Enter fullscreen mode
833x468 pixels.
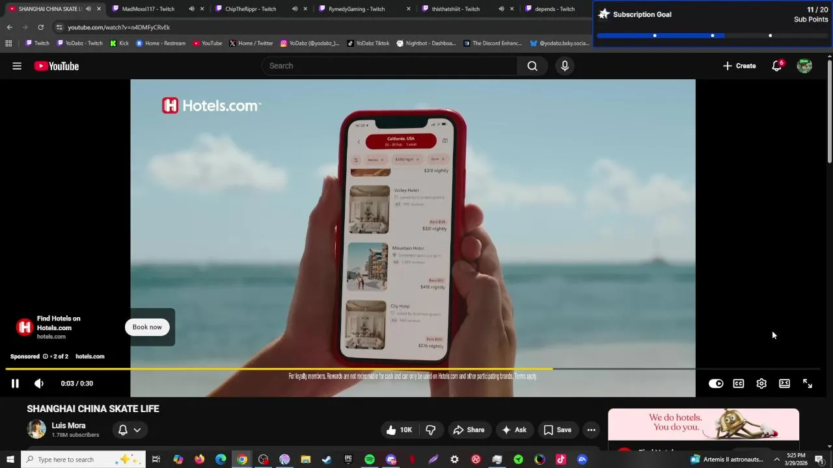pos(808,383)
